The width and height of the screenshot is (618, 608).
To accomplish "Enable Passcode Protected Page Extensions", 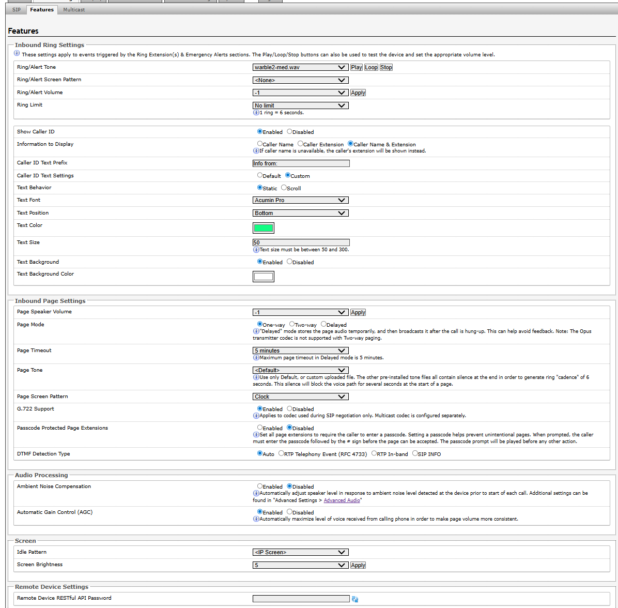I will click(x=260, y=428).
